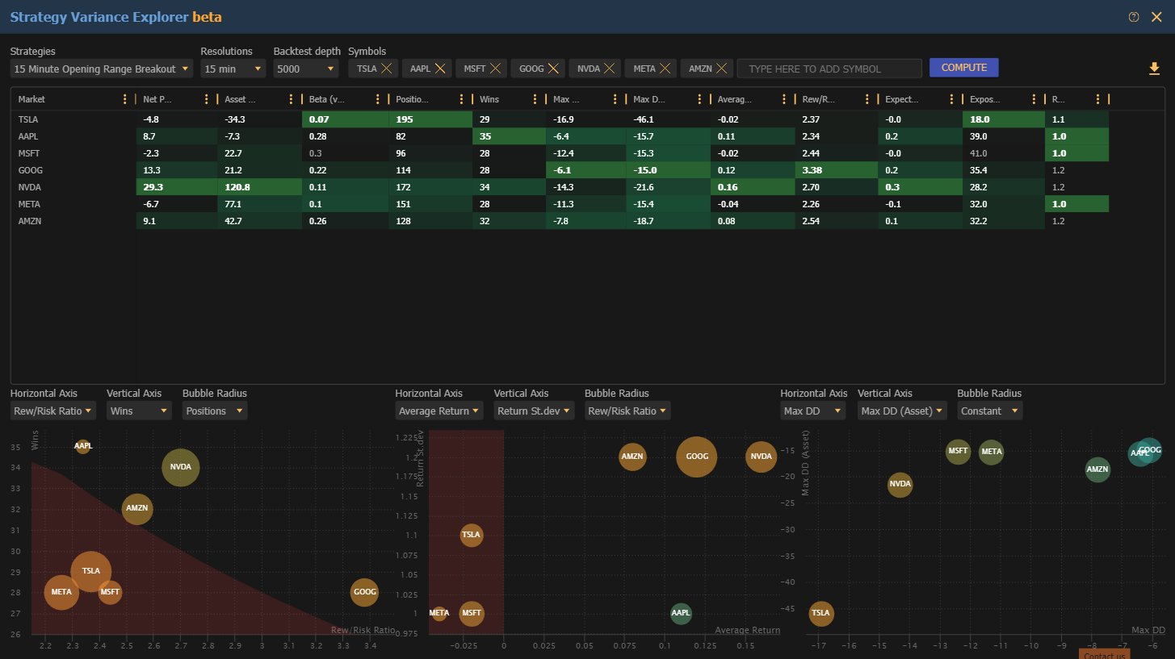Select the GOOG row in the Market column
Screen dimensions: 1175x659
tap(73, 170)
